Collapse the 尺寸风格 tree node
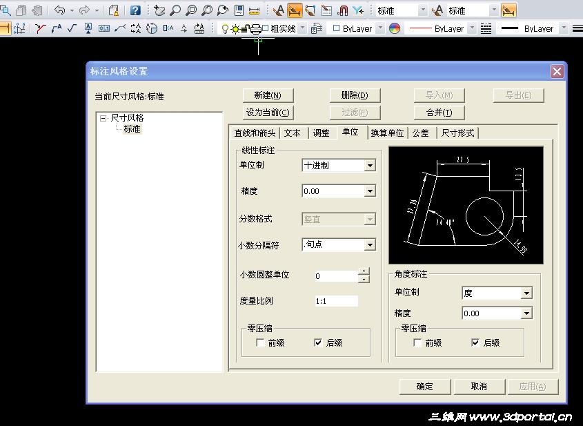 pos(103,118)
